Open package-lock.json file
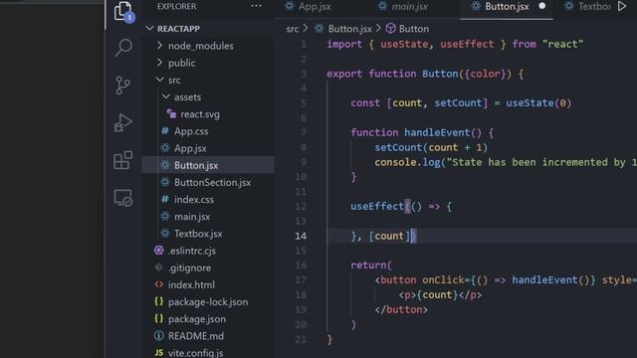This screenshot has height=358, width=637. point(208,302)
